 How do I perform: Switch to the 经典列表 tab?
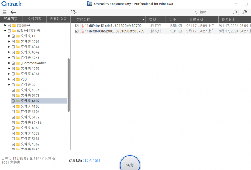pos(11,19)
